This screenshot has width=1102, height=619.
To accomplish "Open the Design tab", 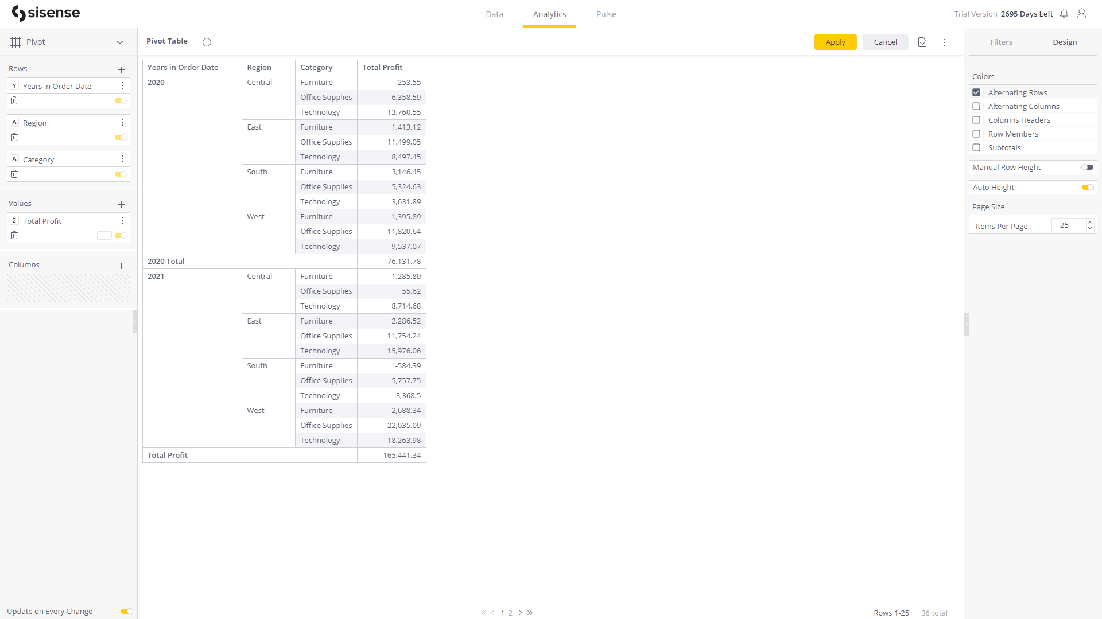I will point(1065,42).
